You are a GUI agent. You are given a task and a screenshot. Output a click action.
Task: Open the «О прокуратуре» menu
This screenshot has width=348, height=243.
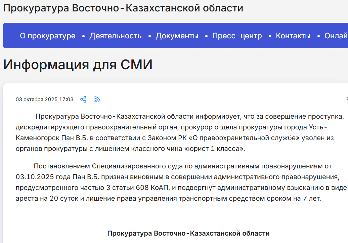coord(47,36)
